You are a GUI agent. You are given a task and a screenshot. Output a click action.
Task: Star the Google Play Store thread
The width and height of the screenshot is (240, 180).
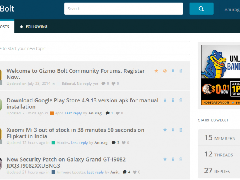pyautogui.click(x=165, y=100)
